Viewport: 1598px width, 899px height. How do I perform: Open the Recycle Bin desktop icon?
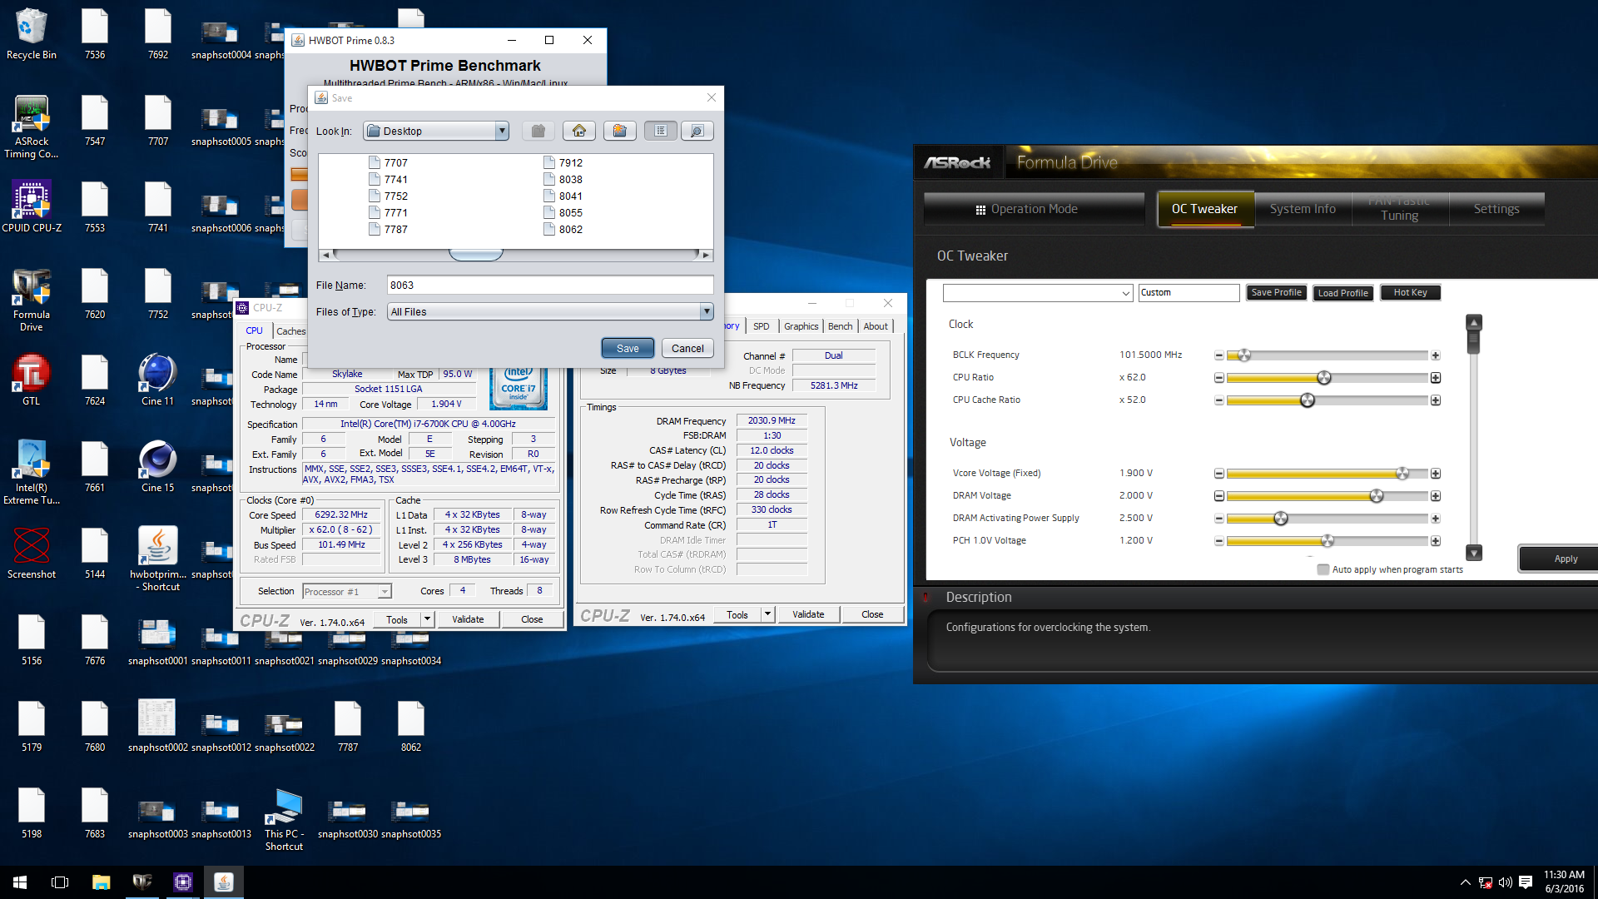[x=32, y=34]
